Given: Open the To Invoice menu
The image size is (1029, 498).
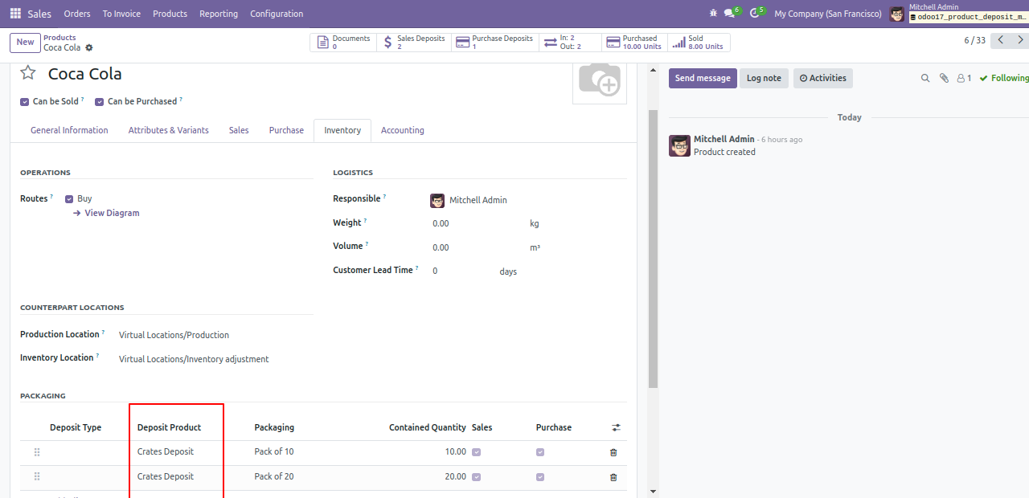Looking at the screenshot, I should (x=121, y=14).
